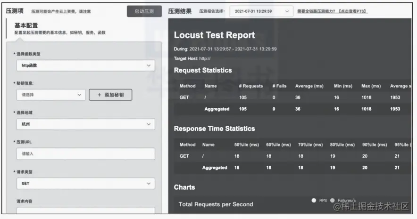Click the '# Fails' column header
The image size is (417, 219).
[280, 86]
